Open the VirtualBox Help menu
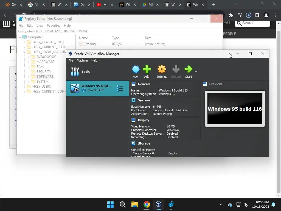This screenshot has height=211, width=281. point(94,60)
